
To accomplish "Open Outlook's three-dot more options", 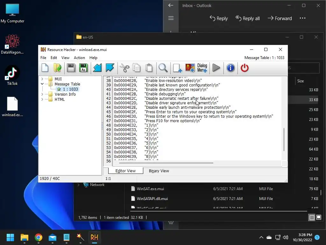I will 302,18.
